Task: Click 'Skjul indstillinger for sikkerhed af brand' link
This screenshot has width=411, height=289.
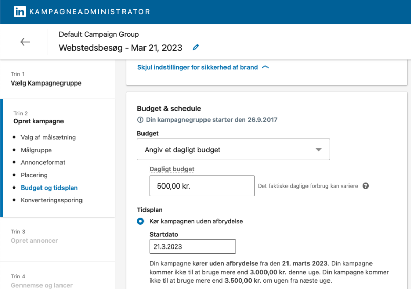Action: [x=198, y=67]
